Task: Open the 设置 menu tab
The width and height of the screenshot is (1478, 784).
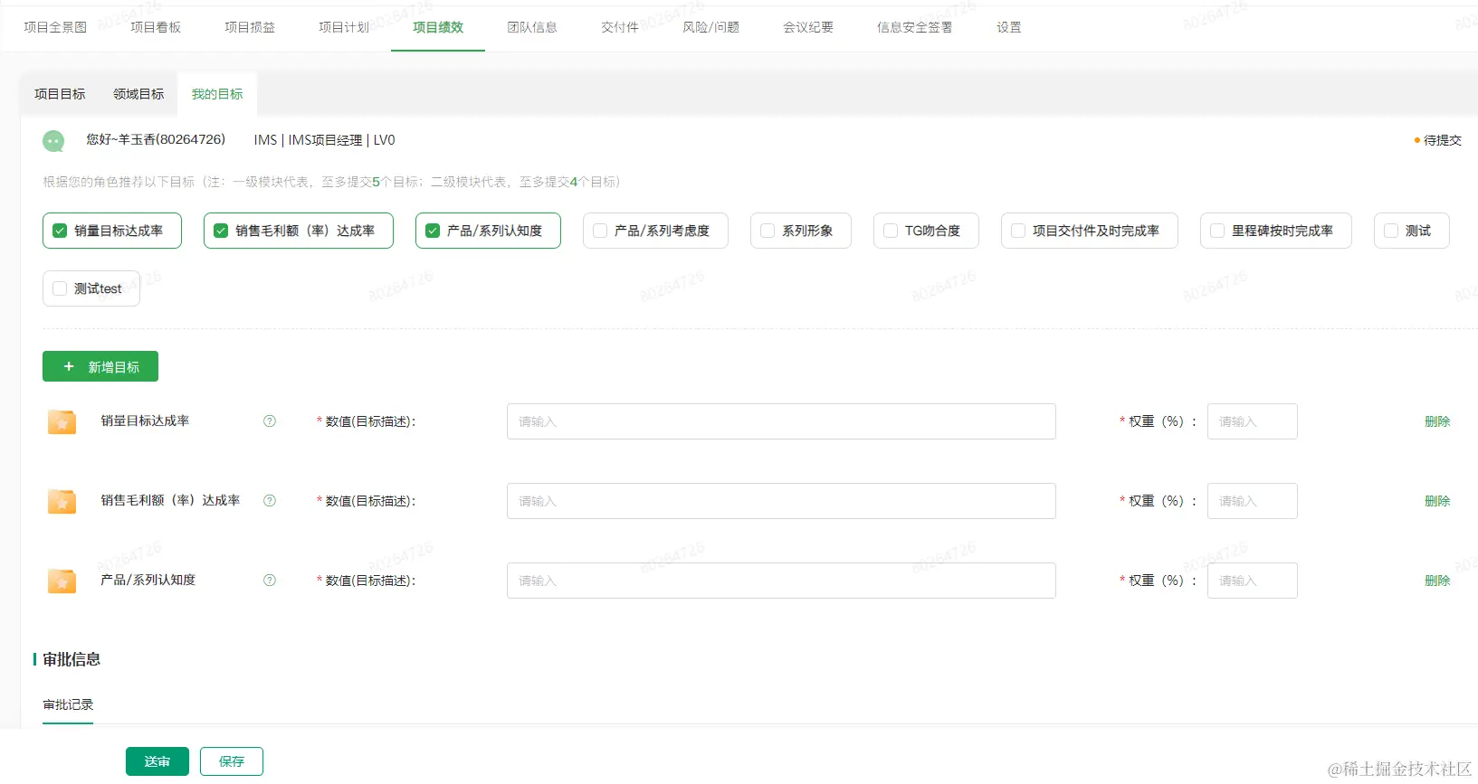Action: click(1009, 27)
